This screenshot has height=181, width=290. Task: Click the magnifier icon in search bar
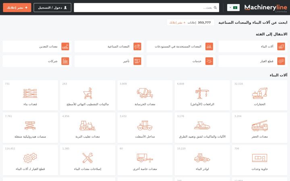(215, 8)
